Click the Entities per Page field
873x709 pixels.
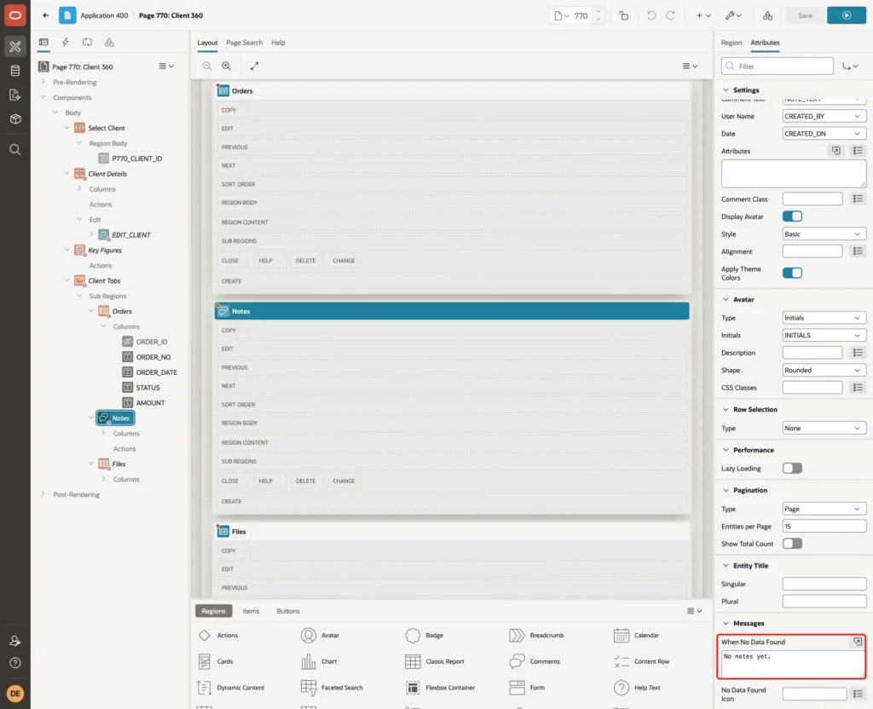point(824,527)
